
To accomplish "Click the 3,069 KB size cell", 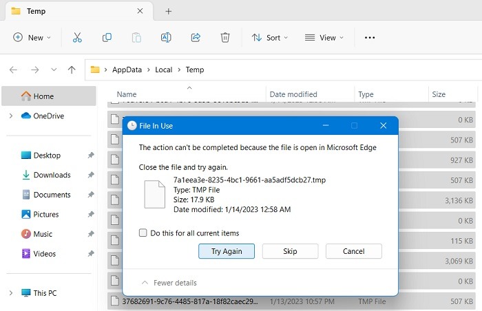I will [459, 261].
